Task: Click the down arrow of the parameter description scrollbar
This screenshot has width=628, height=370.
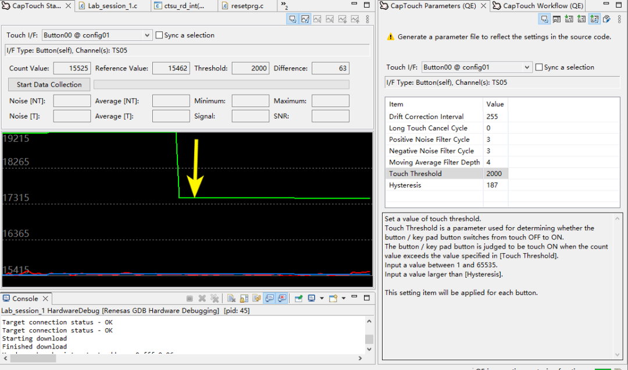Action: point(617,354)
